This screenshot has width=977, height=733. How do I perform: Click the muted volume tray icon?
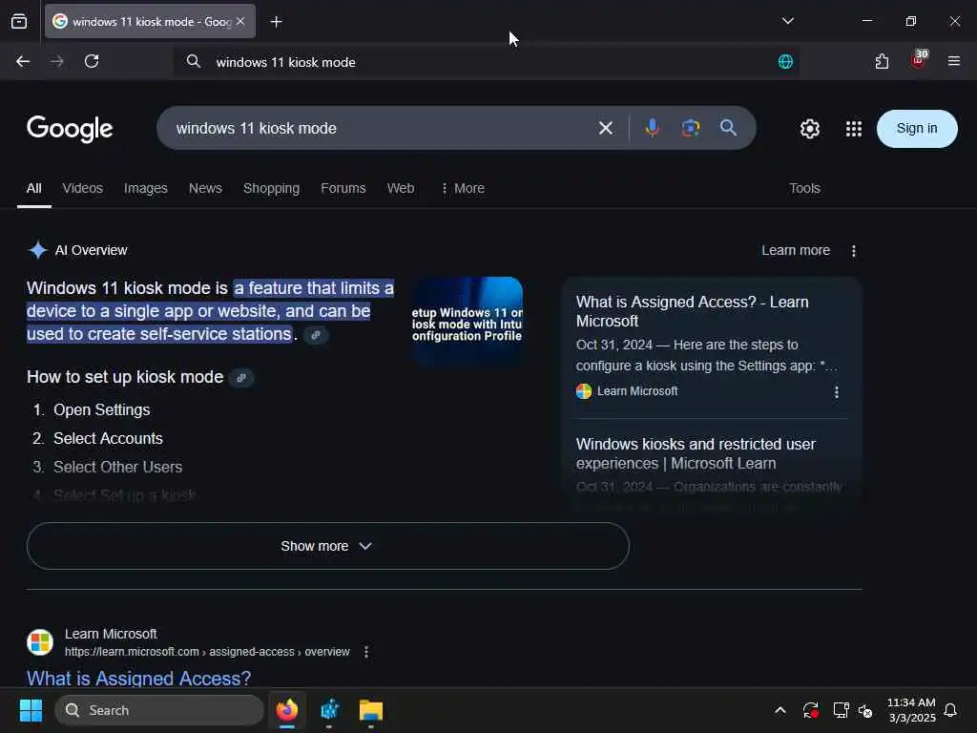click(865, 710)
